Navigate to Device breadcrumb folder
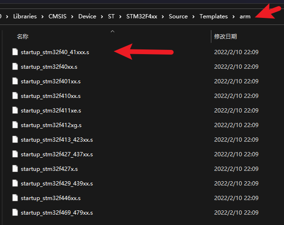Image resolution: width=284 pixels, height=225 pixels. click(x=87, y=16)
